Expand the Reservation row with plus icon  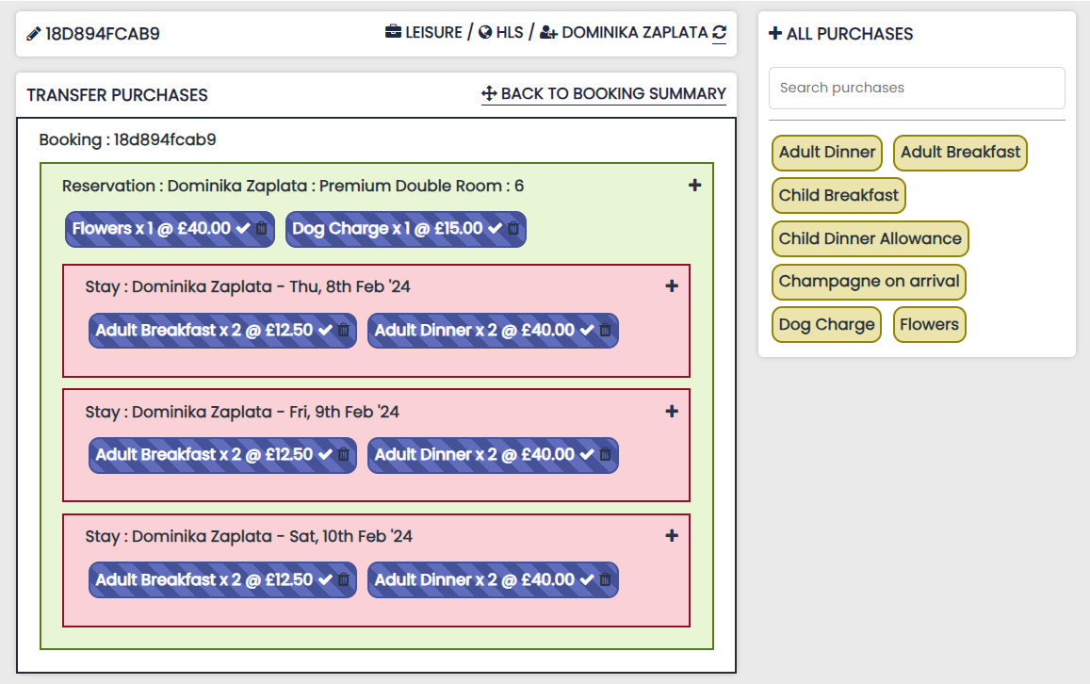click(x=694, y=186)
